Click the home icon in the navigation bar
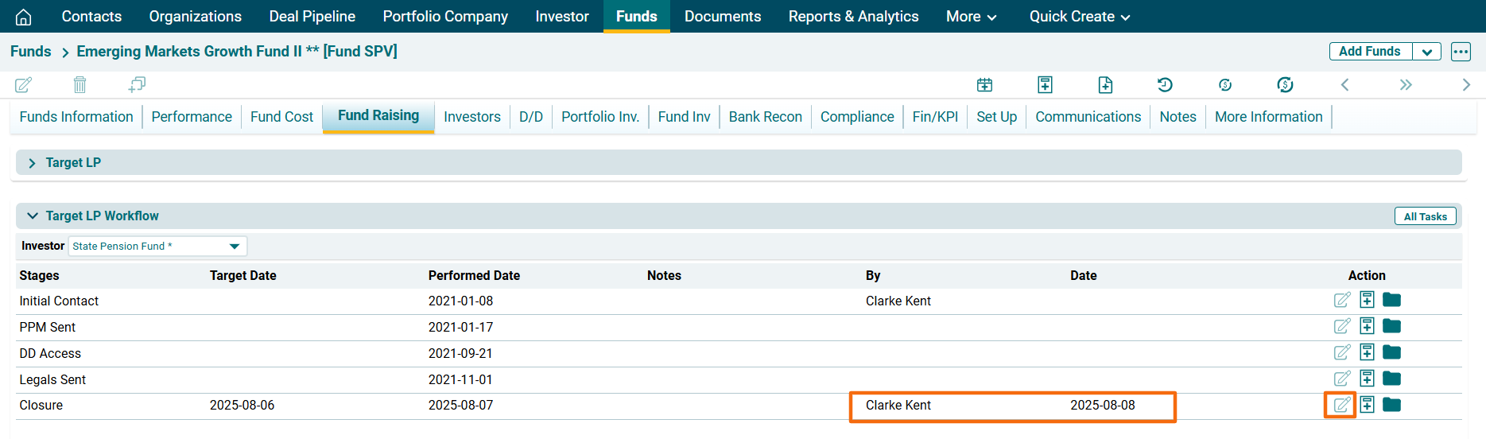Image resolution: width=1486 pixels, height=439 pixels. [24, 17]
